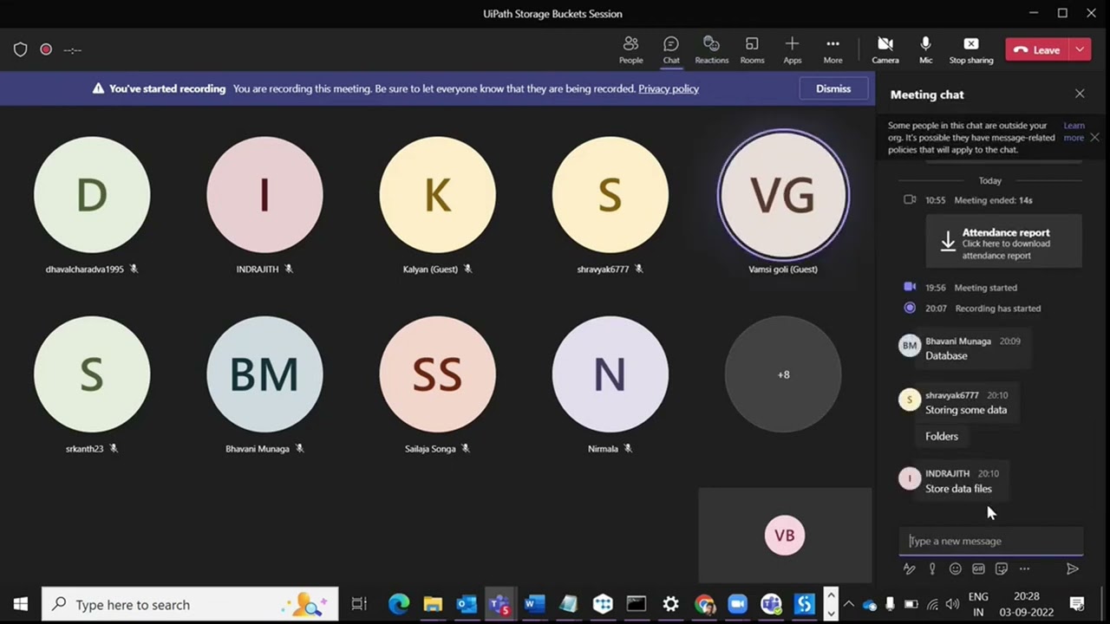
Task: Open Settings gear from taskbar
Action: pos(670,604)
